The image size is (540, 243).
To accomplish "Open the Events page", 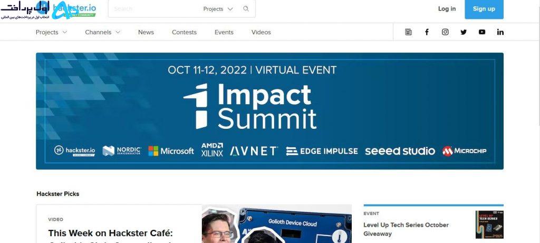I will tap(224, 32).
